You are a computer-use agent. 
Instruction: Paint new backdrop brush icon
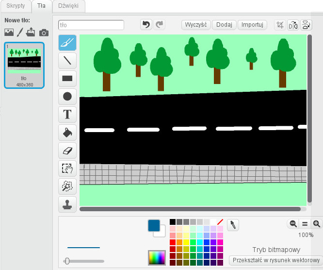pyautogui.click(x=20, y=33)
